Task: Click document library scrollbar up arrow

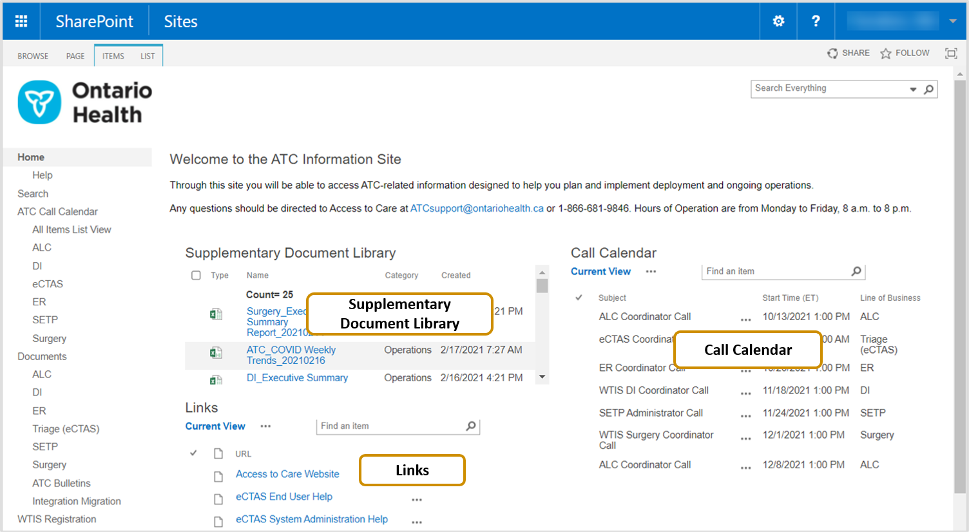Action: click(x=542, y=272)
